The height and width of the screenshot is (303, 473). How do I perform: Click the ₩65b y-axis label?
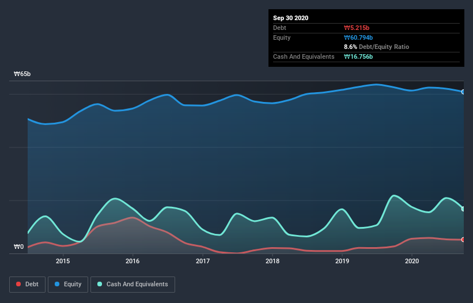tap(22, 74)
